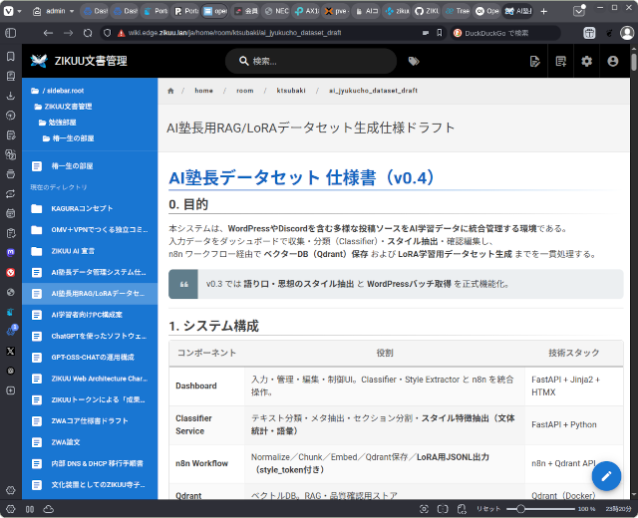Open the ZIKUU AI 宣言 folder
This screenshot has height=518, width=638.
(x=80, y=251)
